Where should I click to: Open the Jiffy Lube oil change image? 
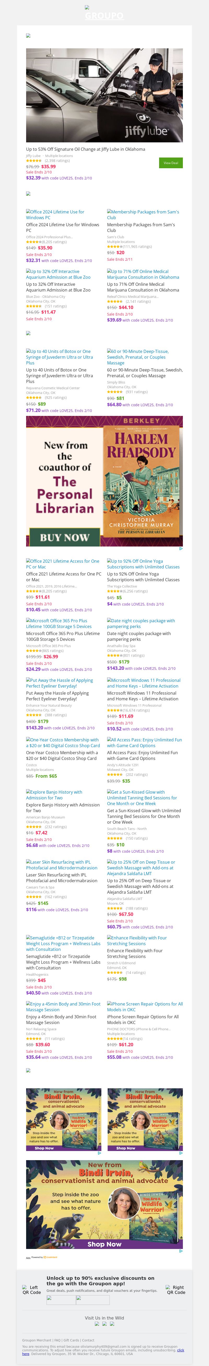pyautogui.click(x=104, y=95)
